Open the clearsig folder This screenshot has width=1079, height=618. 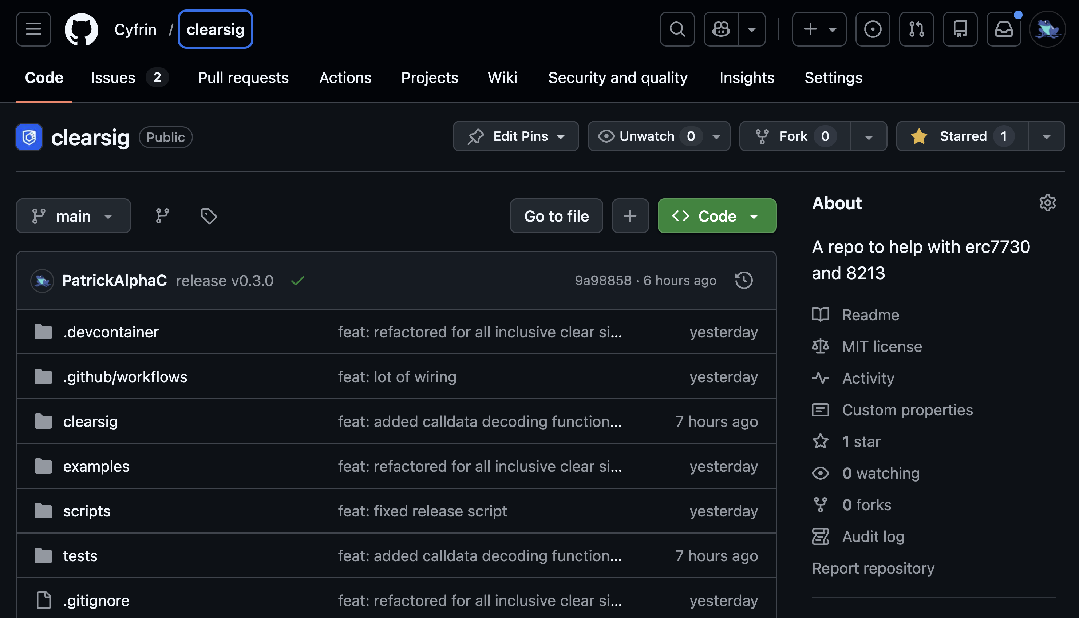click(90, 421)
